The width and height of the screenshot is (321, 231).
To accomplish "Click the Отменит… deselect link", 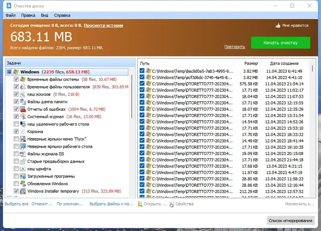I will tap(42, 204).
